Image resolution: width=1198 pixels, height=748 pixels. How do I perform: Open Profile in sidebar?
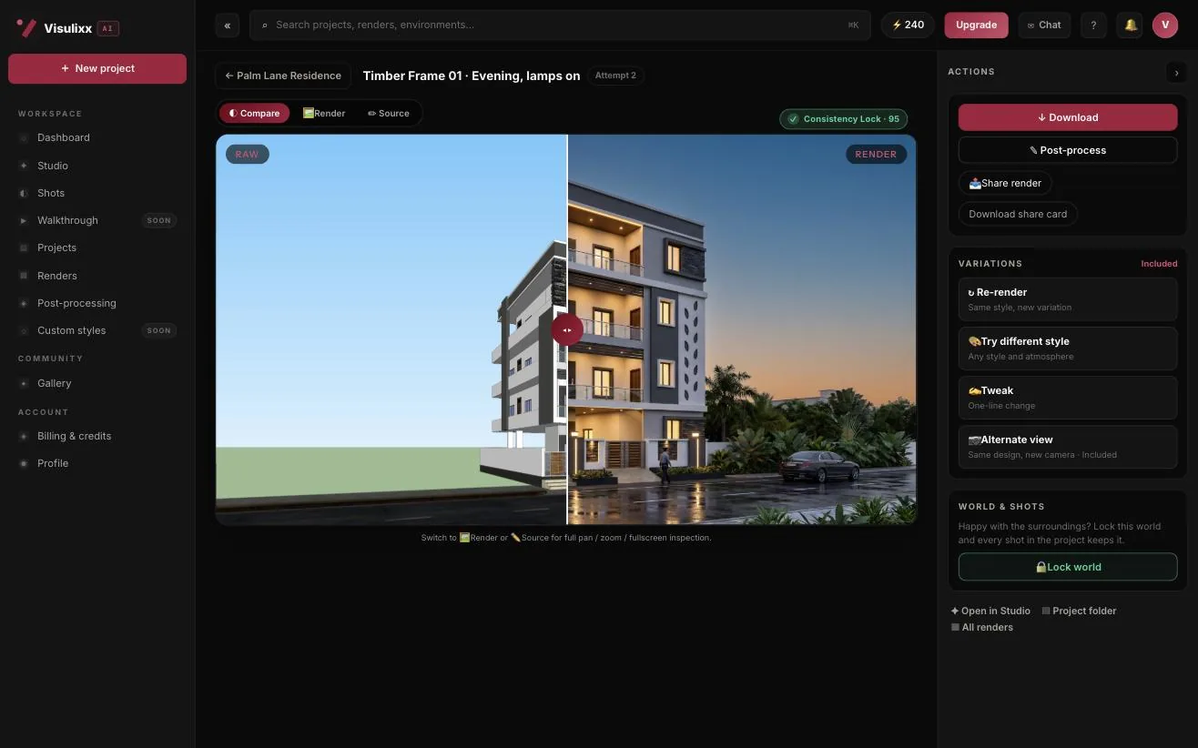tap(97, 463)
